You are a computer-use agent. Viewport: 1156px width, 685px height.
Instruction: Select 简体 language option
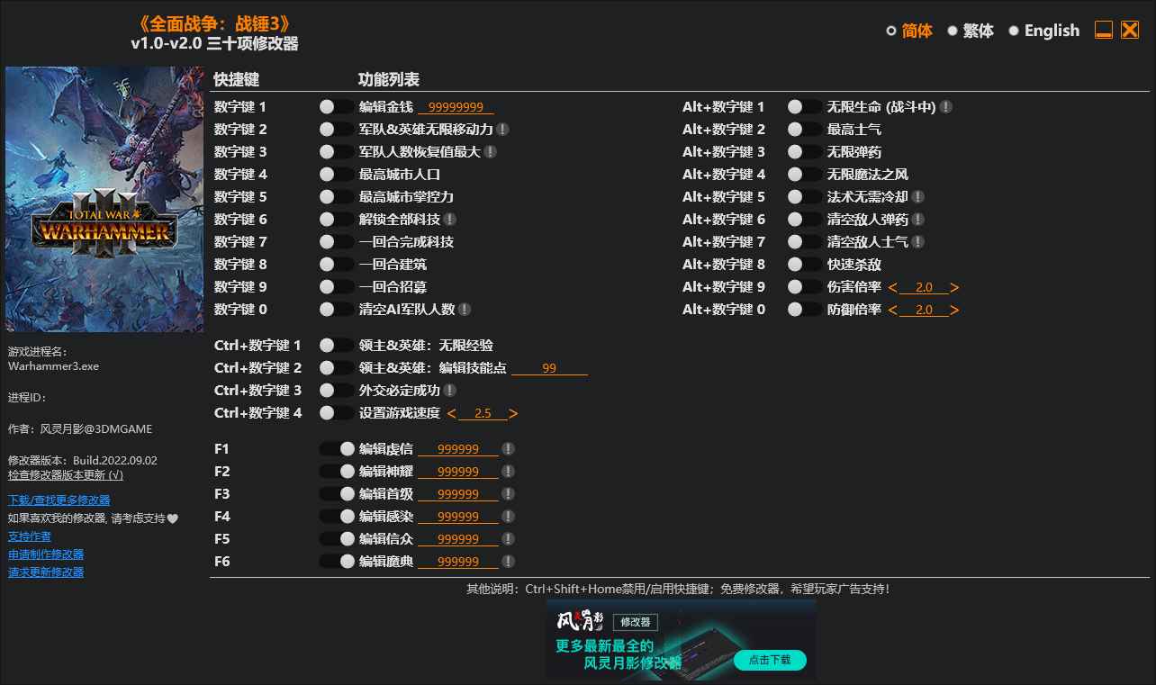(x=909, y=31)
